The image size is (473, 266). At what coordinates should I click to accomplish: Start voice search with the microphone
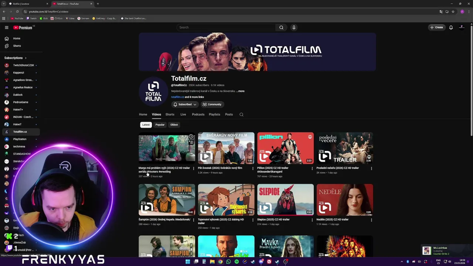click(x=294, y=27)
